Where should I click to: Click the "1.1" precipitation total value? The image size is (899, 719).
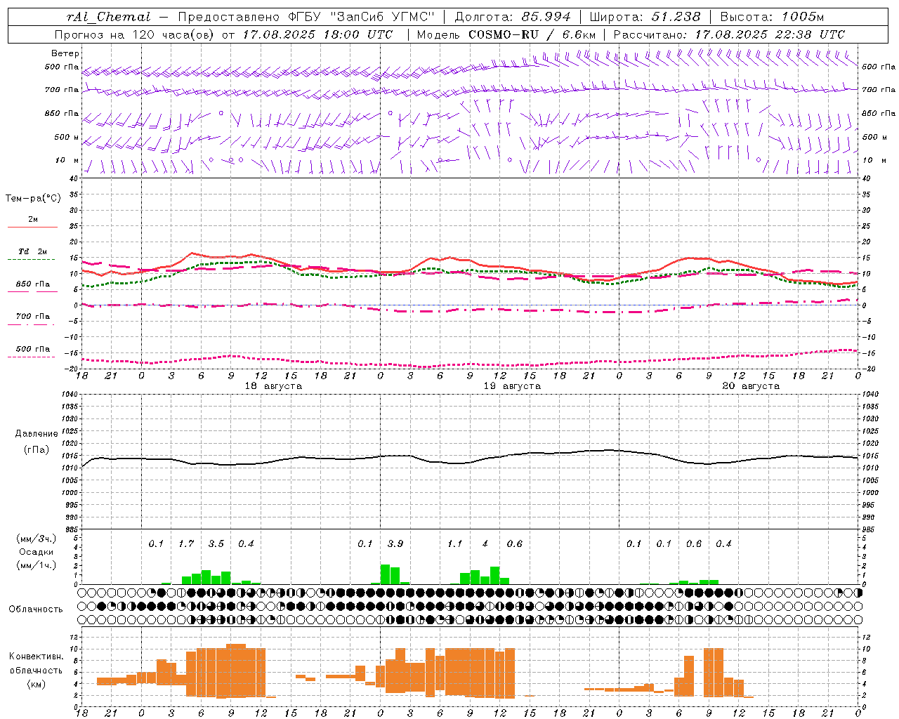455,543
